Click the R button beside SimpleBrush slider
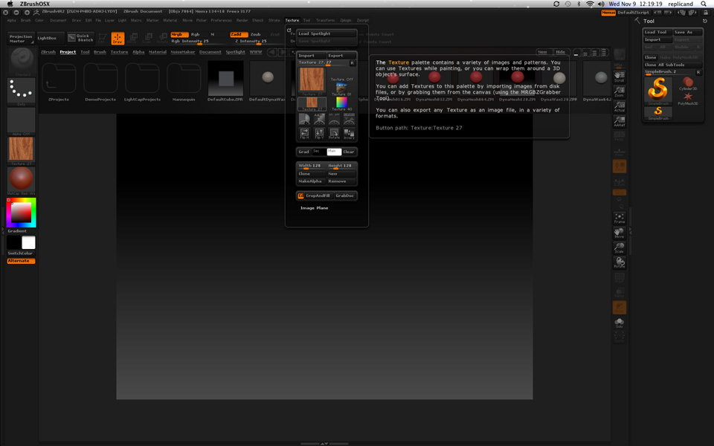The image size is (714, 446). point(698,72)
